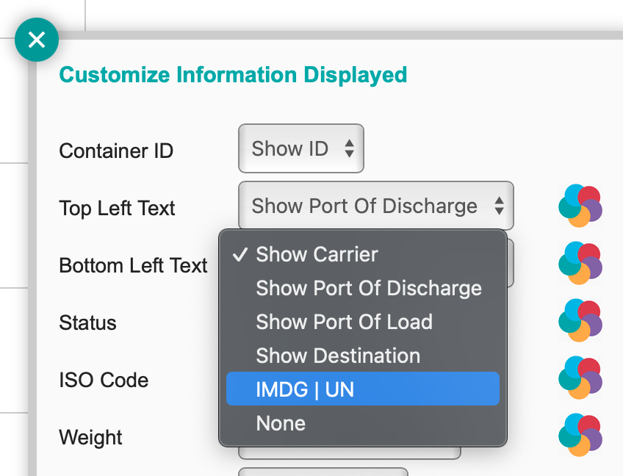Open the Container ID 'Show ID' dropdown

301,149
